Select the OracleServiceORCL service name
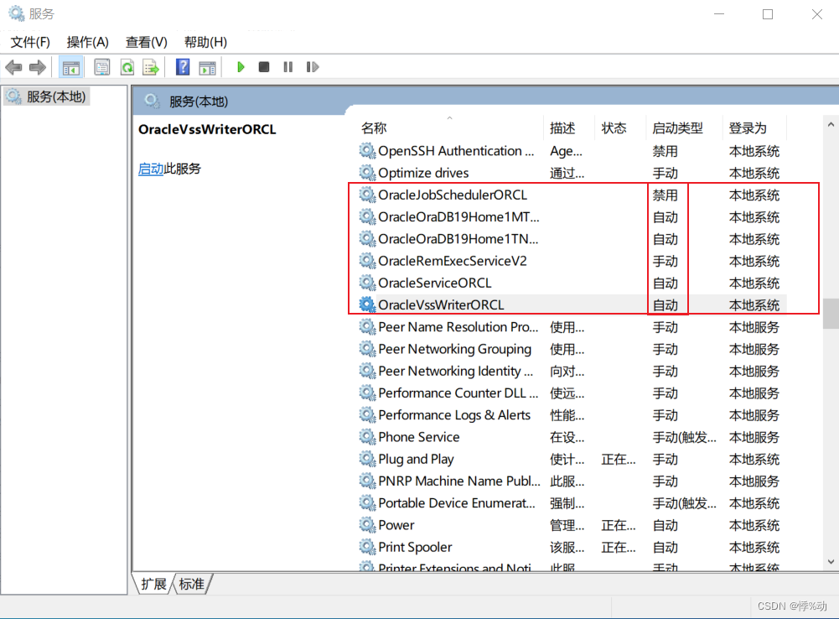The height and width of the screenshot is (619, 839). tap(434, 283)
